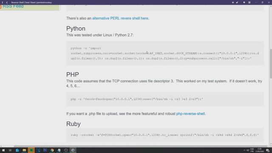The width and height of the screenshot is (272, 153).
Task: Click the horizontal scrollbar at page bottom
Action: (x=141, y=146)
